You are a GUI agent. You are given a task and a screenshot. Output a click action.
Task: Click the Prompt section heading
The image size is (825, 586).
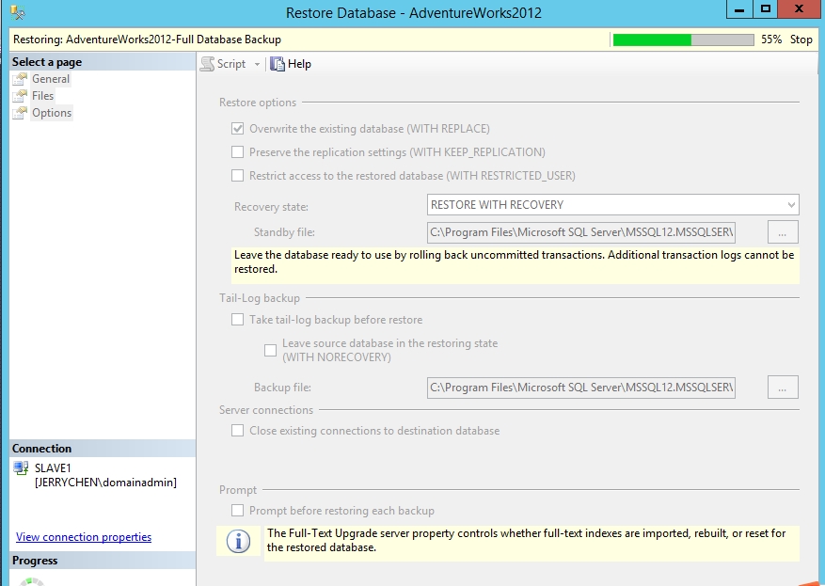[x=238, y=490]
